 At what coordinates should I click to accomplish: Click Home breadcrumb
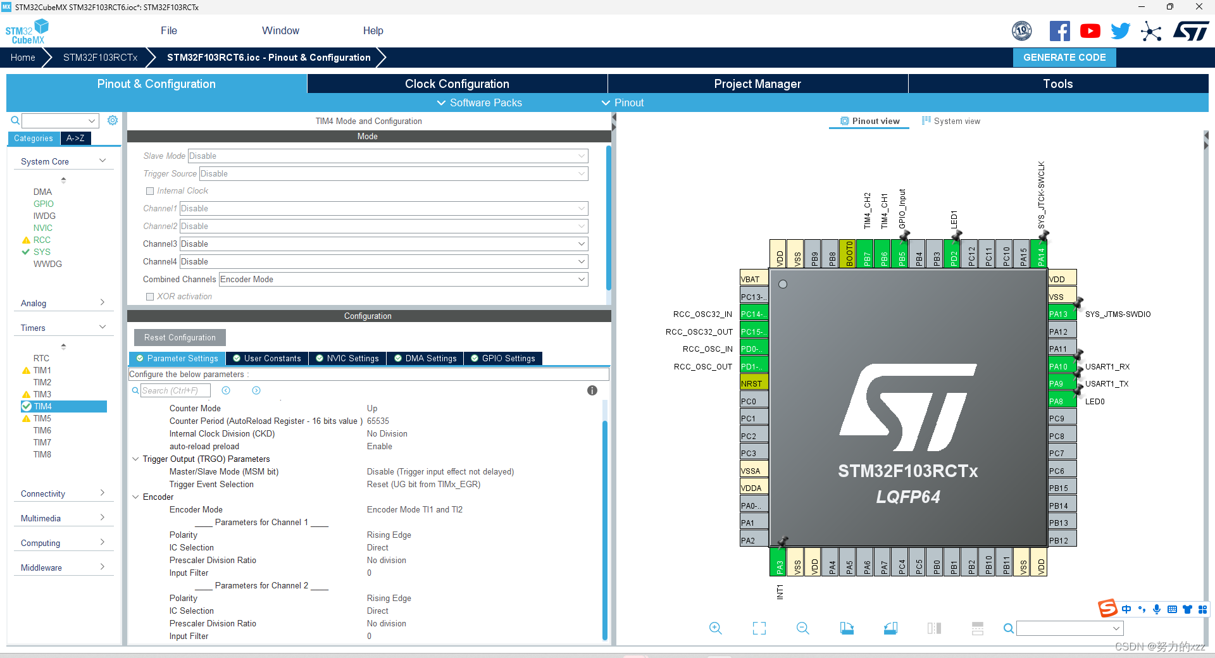coord(23,58)
